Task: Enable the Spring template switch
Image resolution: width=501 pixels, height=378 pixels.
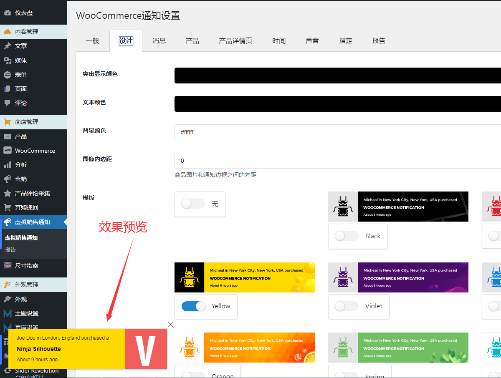Action: click(x=347, y=375)
